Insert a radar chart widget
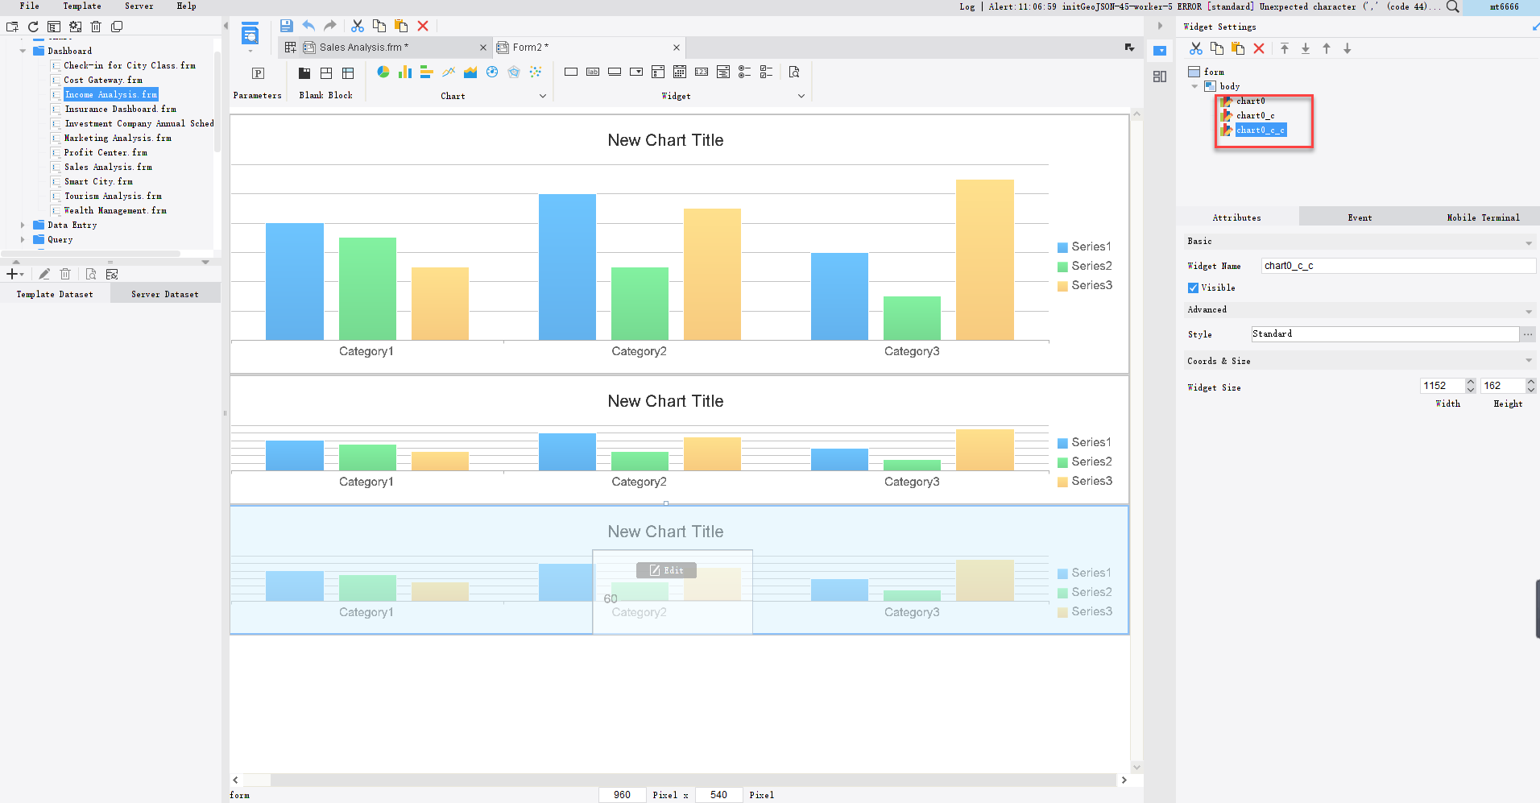Screen dimensions: 1540x803 [x=514, y=72]
